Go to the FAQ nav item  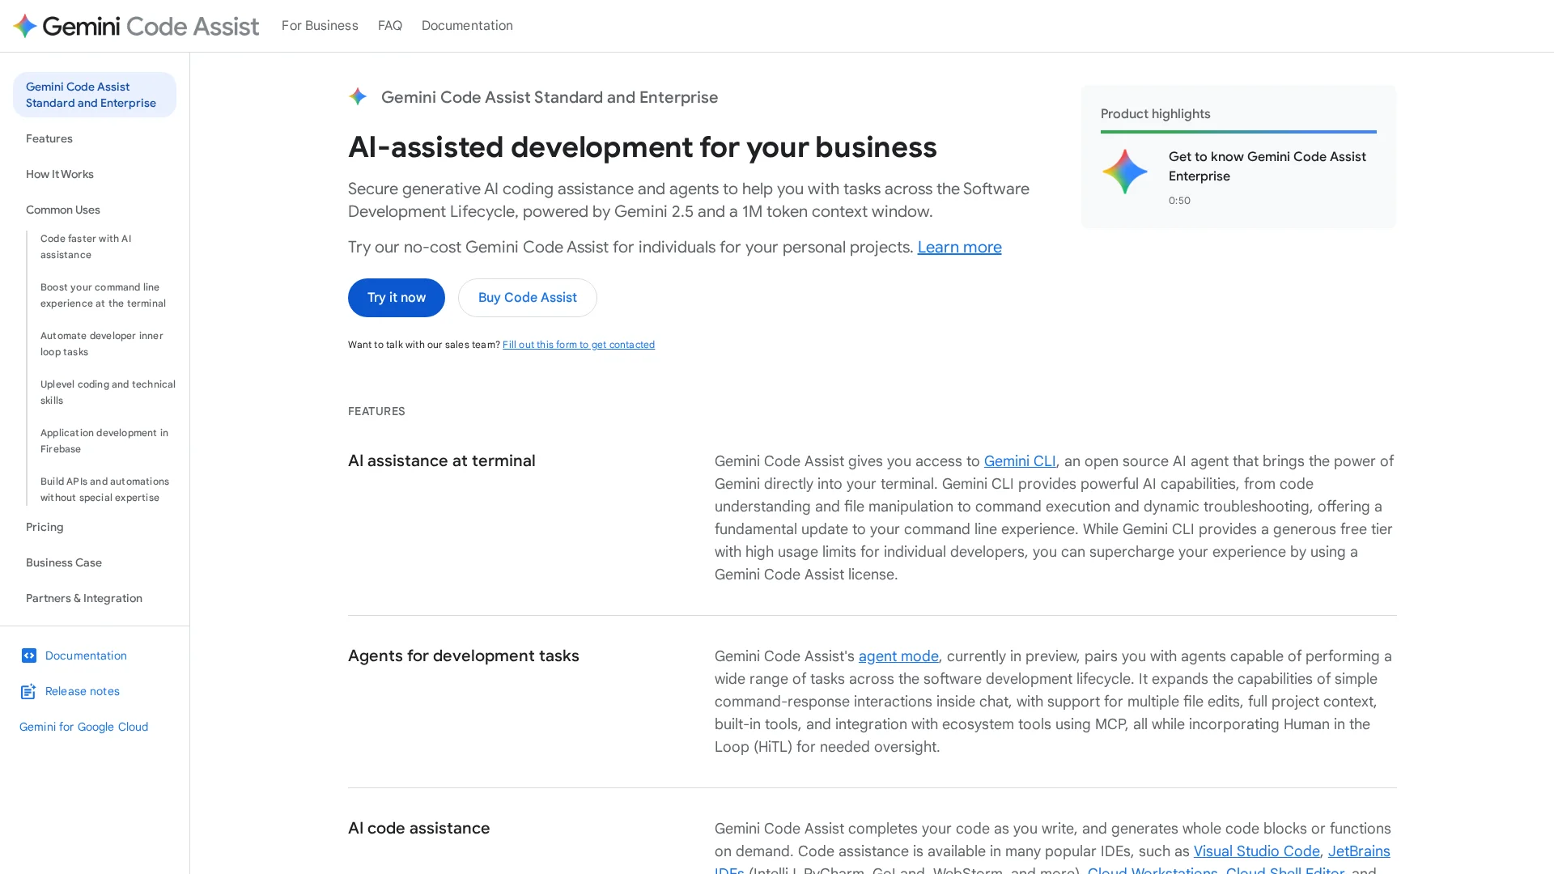point(389,25)
